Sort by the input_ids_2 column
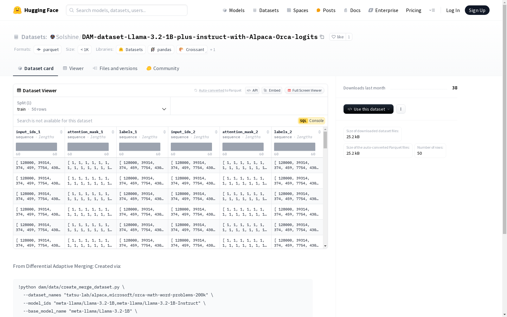This screenshot has width=507, height=317. (x=216, y=132)
